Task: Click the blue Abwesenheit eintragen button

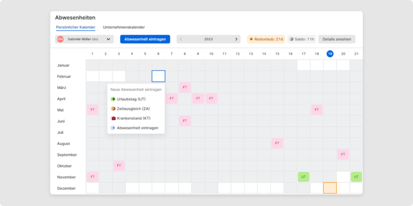Action: coord(145,39)
